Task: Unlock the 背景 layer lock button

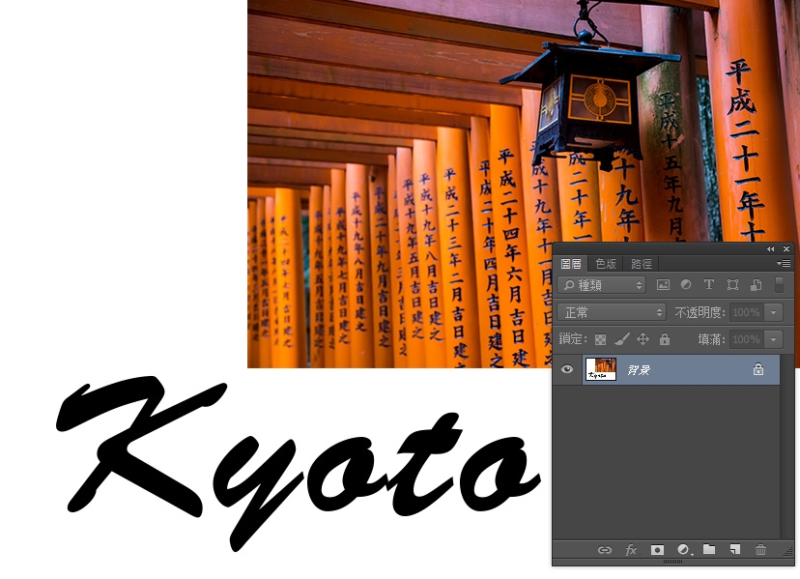Action: [757, 369]
